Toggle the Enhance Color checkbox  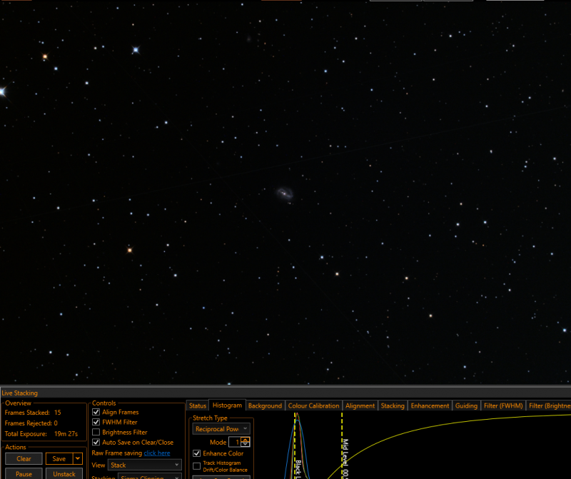(197, 453)
